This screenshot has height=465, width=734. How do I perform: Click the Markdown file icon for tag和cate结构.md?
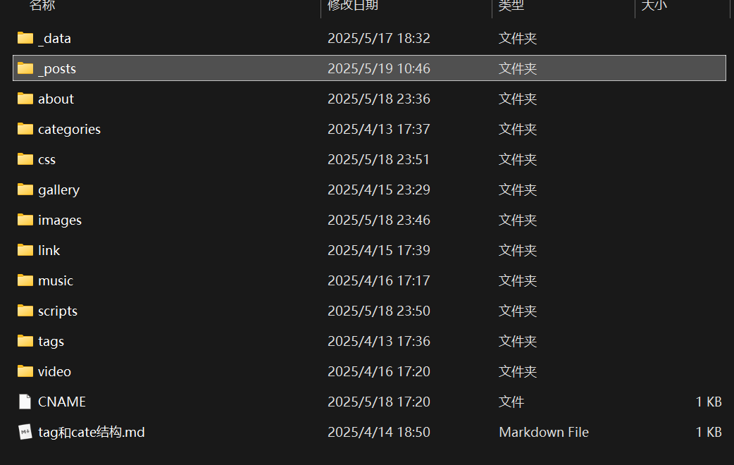click(x=25, y=432)
